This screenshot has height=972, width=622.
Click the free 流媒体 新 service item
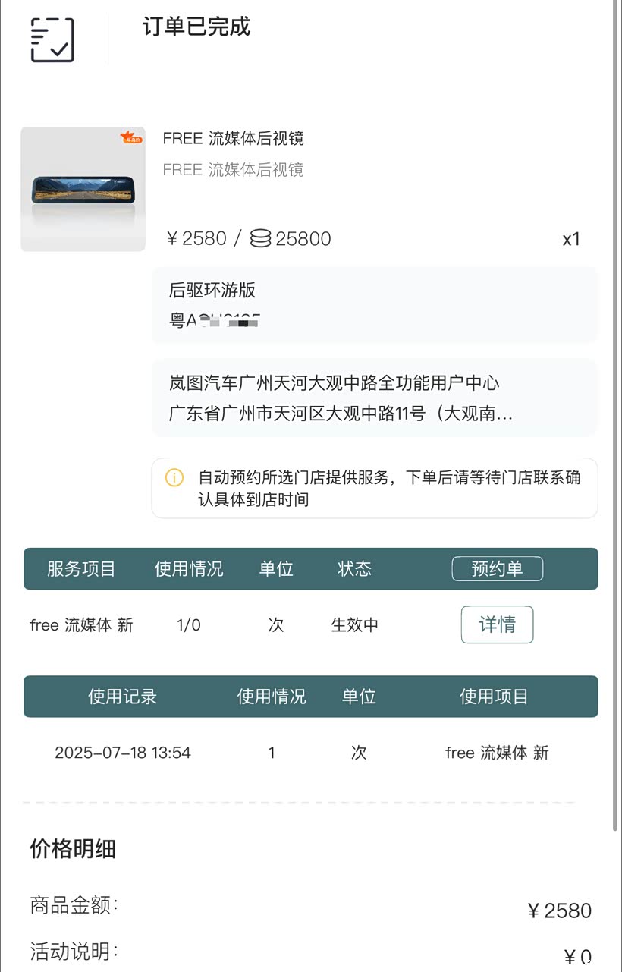click(81, 625)
